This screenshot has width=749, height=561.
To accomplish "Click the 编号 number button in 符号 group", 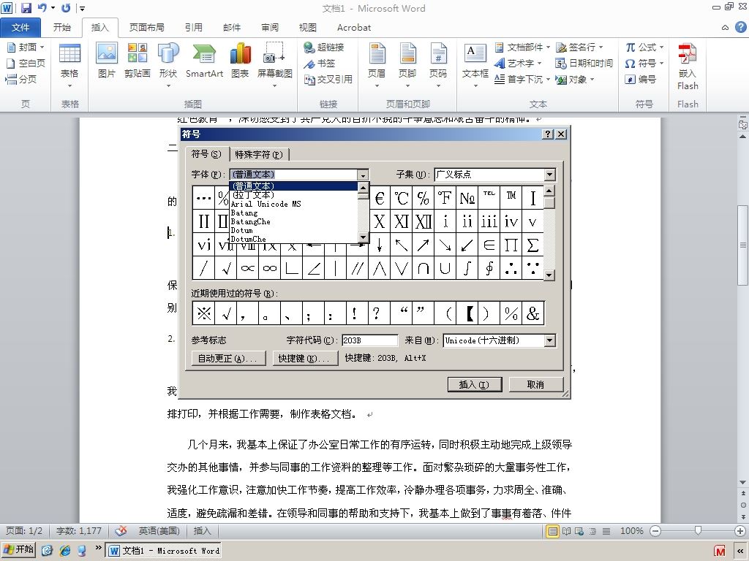I will [x=640, y=79].
